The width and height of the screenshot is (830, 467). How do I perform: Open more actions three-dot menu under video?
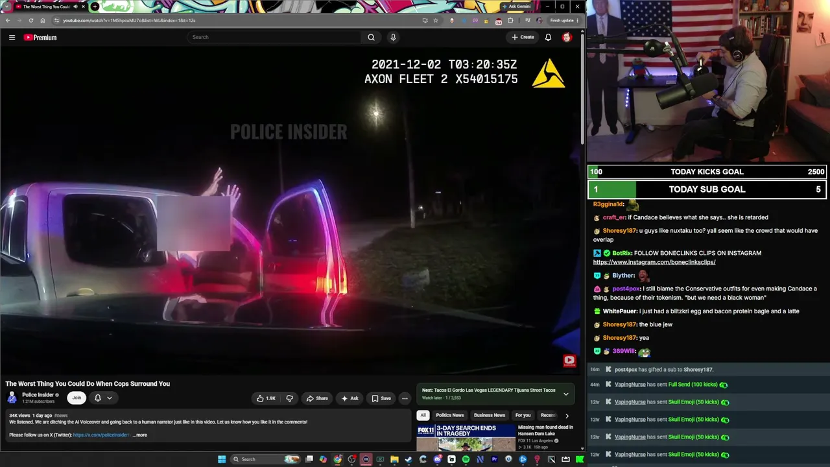pos(405,398)
